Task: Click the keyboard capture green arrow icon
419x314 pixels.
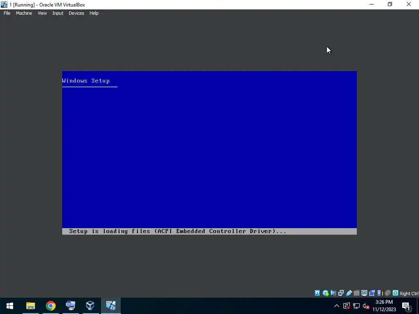Action: (395, 293)
